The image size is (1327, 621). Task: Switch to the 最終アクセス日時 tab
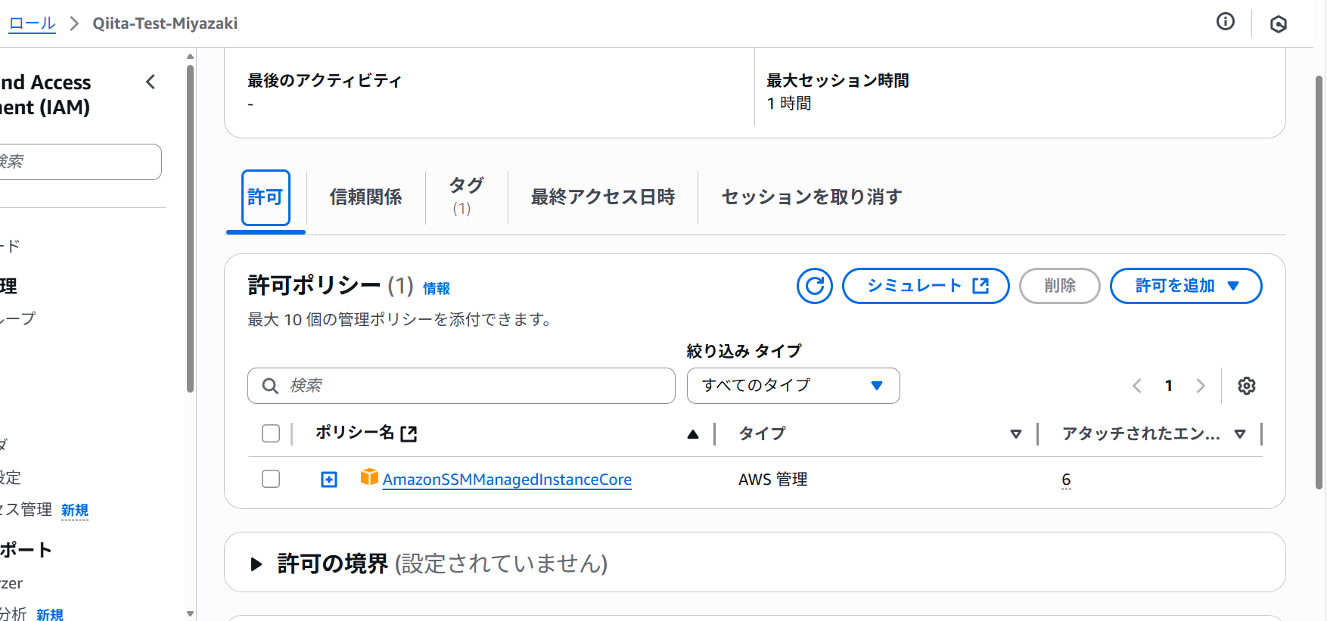pyautogui.click(x=603, y=197)
